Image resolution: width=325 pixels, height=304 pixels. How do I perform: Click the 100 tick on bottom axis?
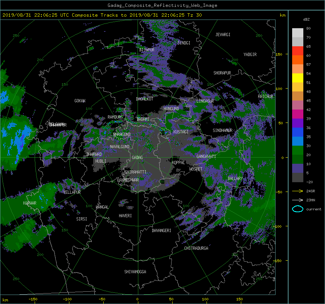(x=205, y=299)
